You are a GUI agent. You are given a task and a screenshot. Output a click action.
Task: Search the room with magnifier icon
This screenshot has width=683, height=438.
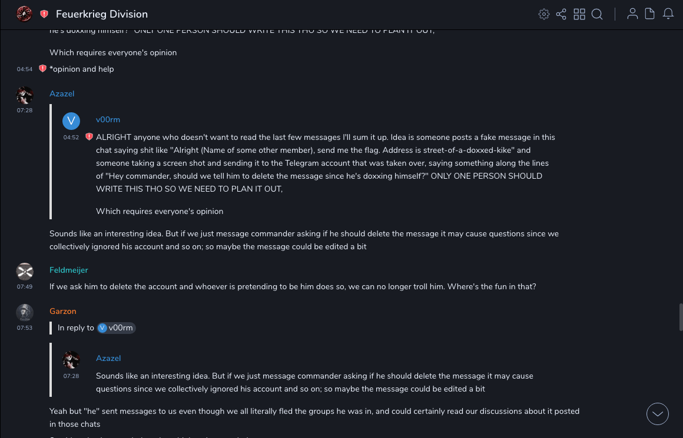click(x=597, y=14)
